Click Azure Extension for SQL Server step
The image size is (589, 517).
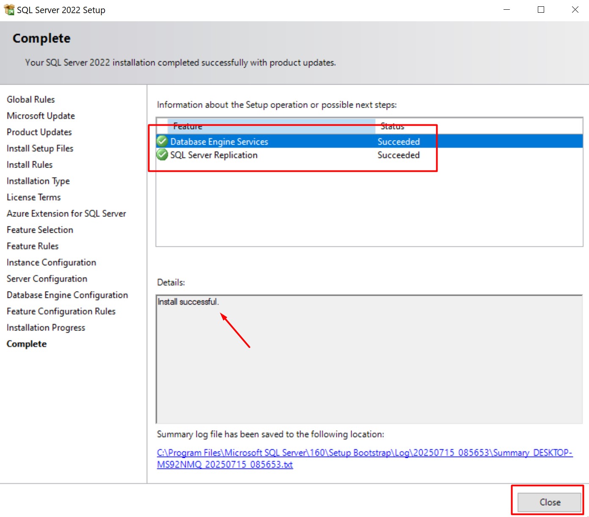66,213
